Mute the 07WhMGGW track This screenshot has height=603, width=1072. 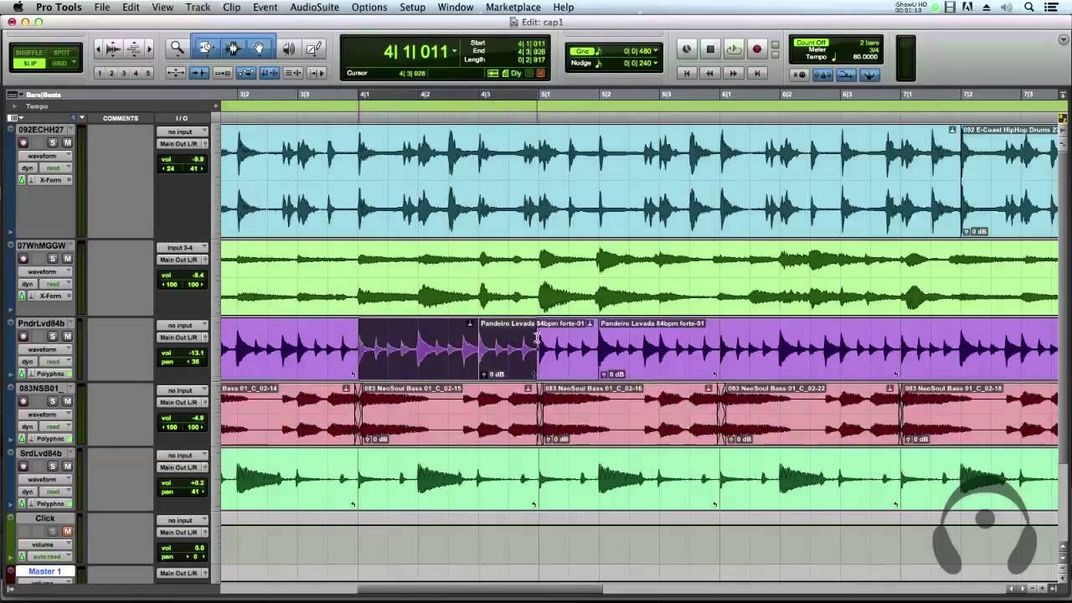[x=67, y=259]
